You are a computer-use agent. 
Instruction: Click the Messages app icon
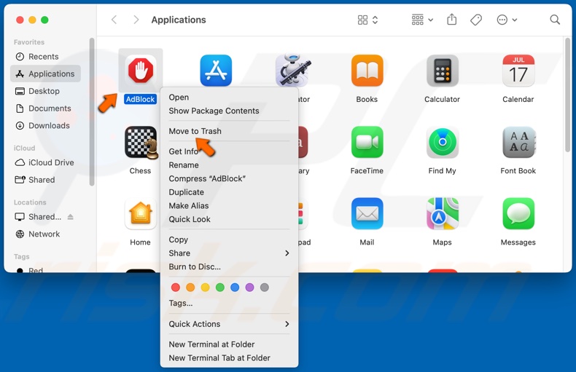(518, 214)
